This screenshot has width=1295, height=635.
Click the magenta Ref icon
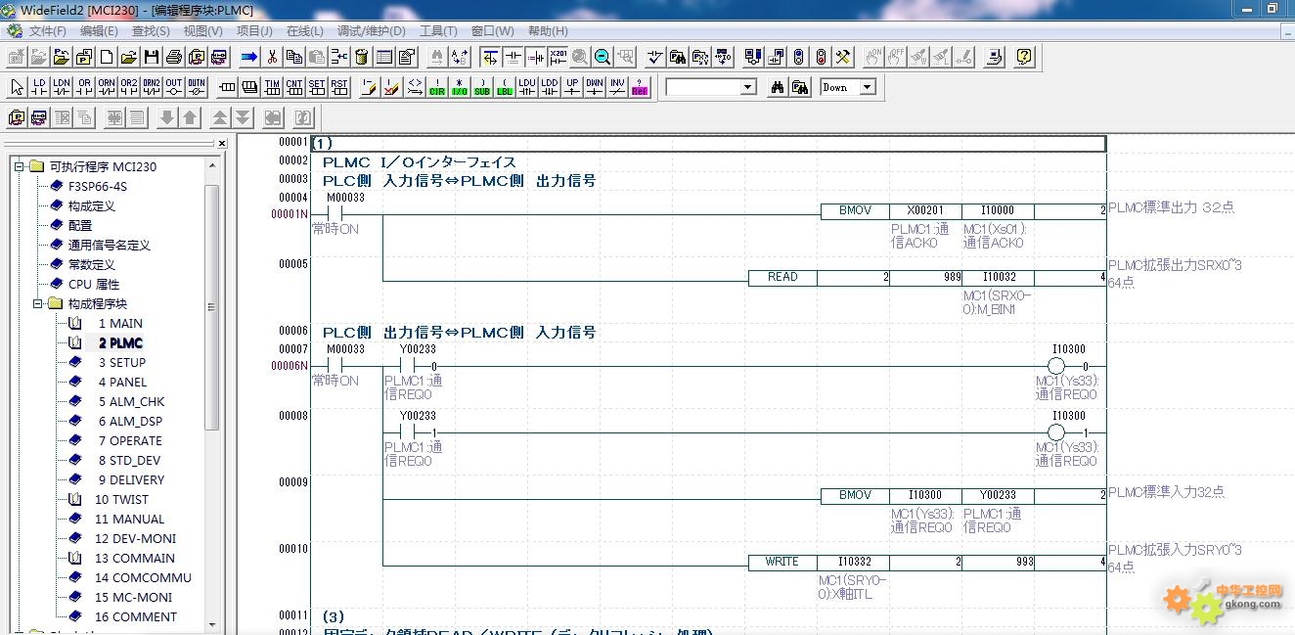640,87
